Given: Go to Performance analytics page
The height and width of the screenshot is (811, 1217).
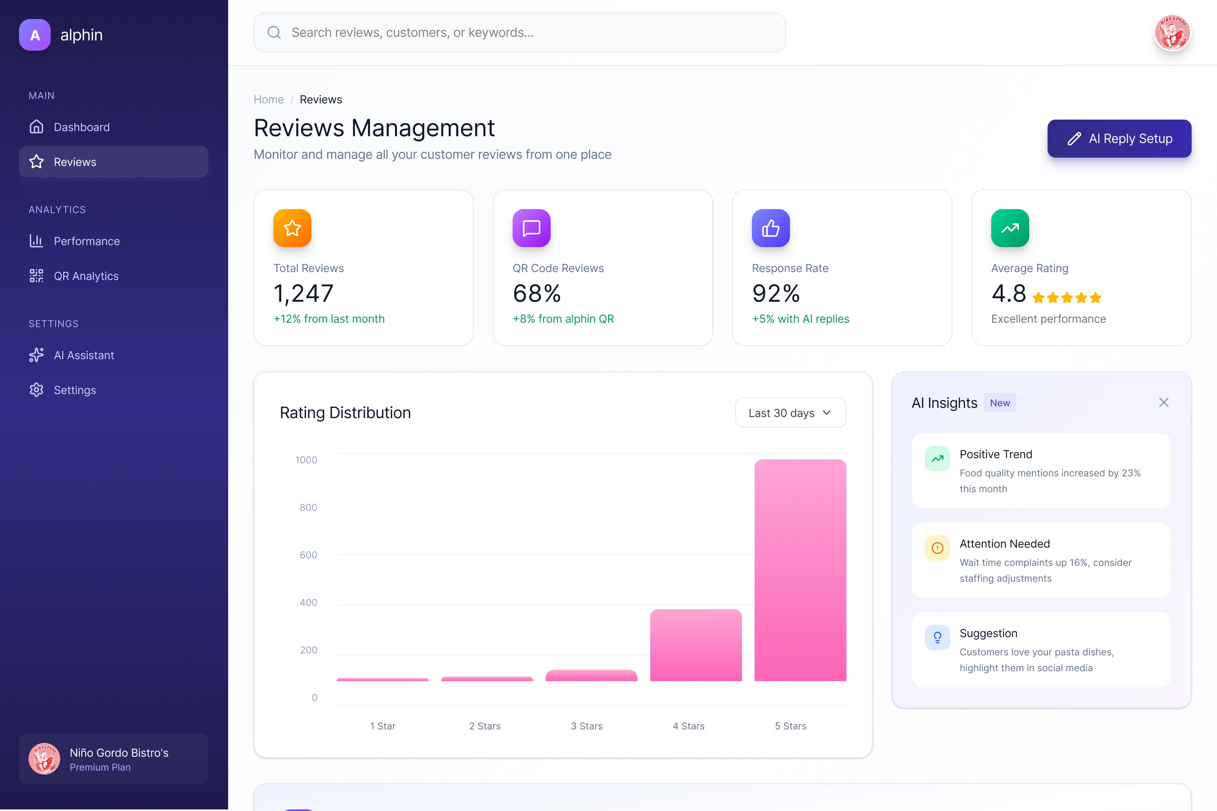Looking at the screenshot, I should 86,241.
